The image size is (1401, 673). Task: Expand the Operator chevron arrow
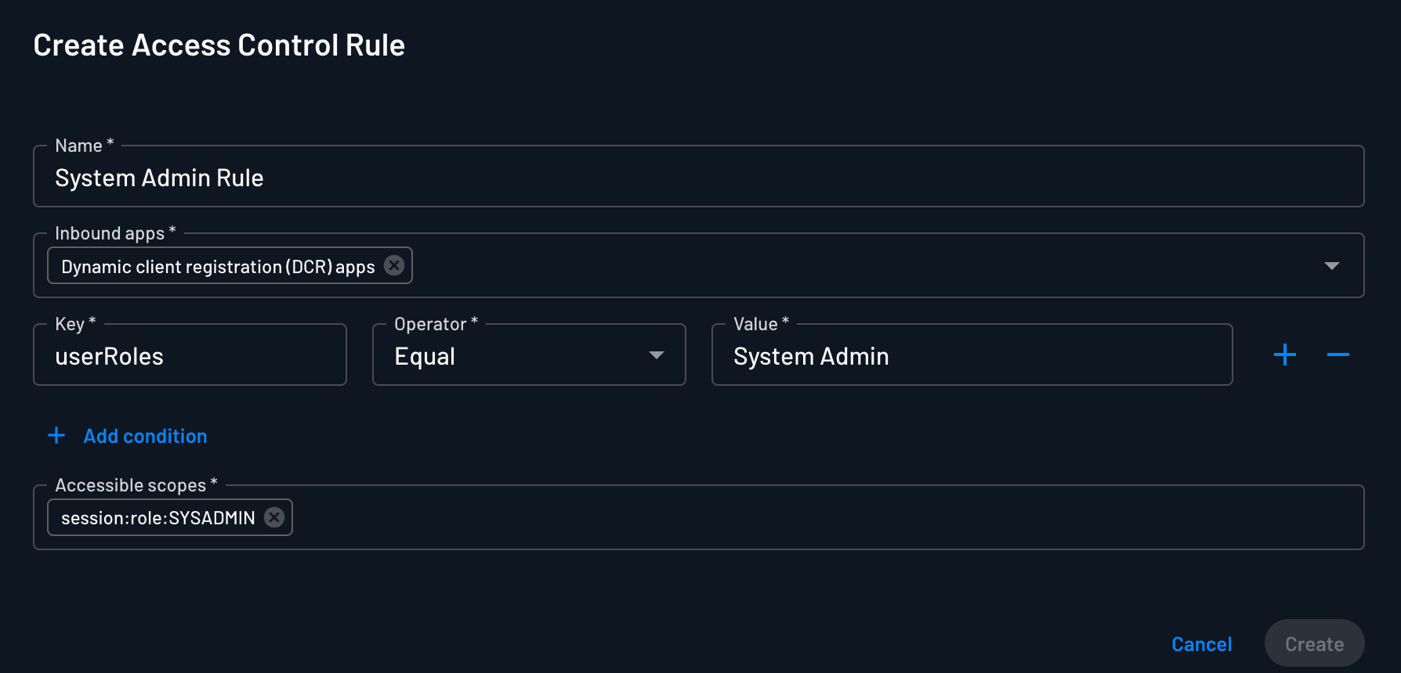pyautogui.click(x=656, y=355)
